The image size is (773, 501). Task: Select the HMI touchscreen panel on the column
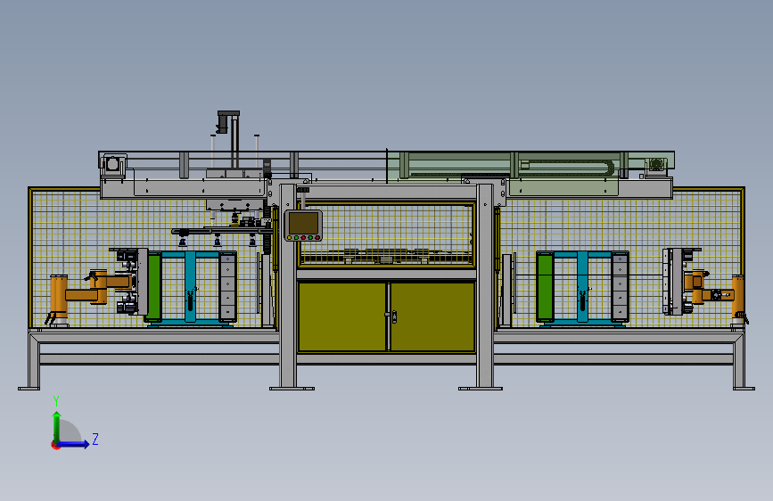tap(303, 226)
